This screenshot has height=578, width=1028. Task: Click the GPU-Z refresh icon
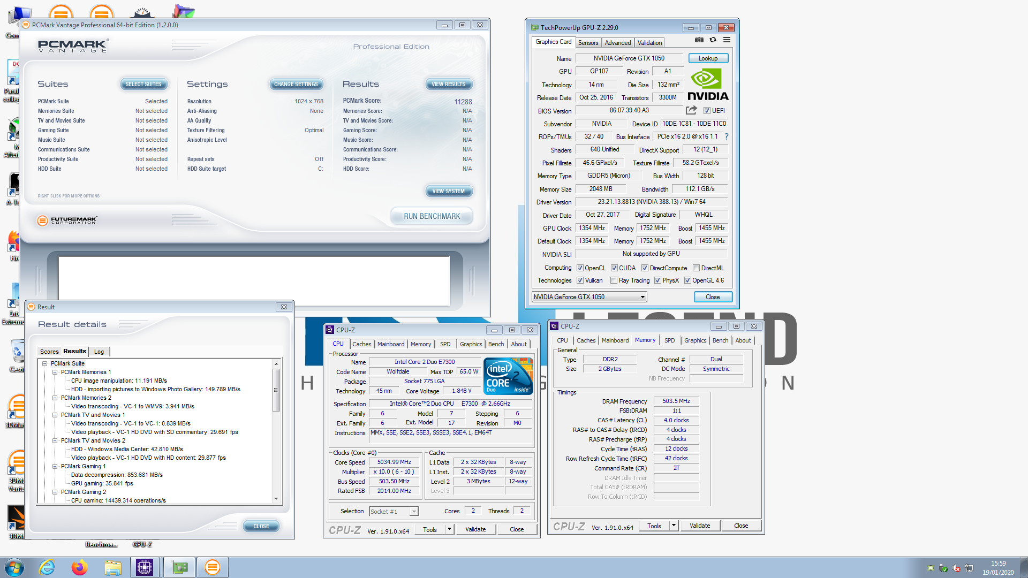pos(713,40)
